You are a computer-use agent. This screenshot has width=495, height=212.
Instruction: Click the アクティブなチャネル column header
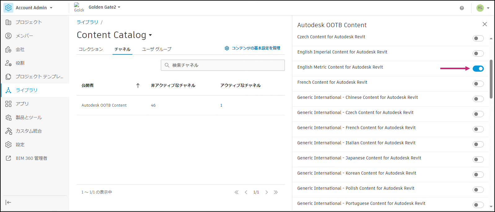pyautogui.click(x=241, y=86)
